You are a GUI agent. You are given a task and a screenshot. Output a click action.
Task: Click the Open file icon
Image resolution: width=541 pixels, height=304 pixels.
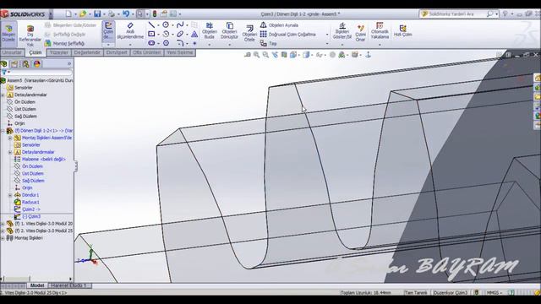[83, 14]
